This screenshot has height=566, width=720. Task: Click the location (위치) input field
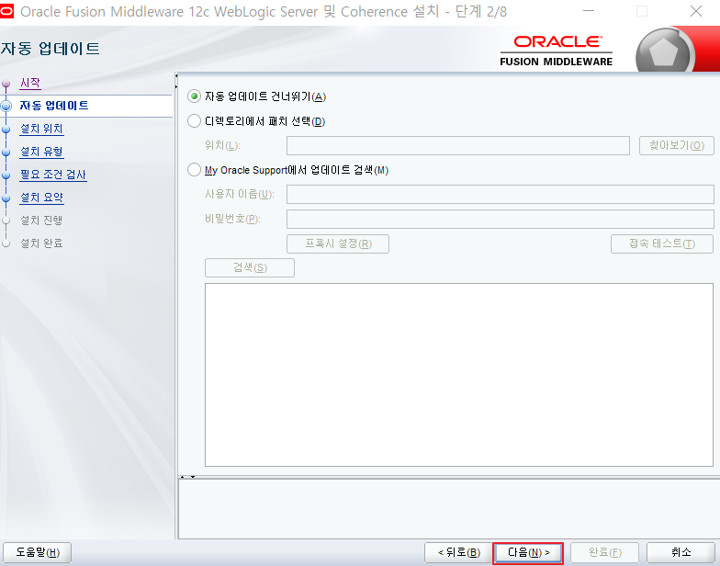tap(457, 145)
